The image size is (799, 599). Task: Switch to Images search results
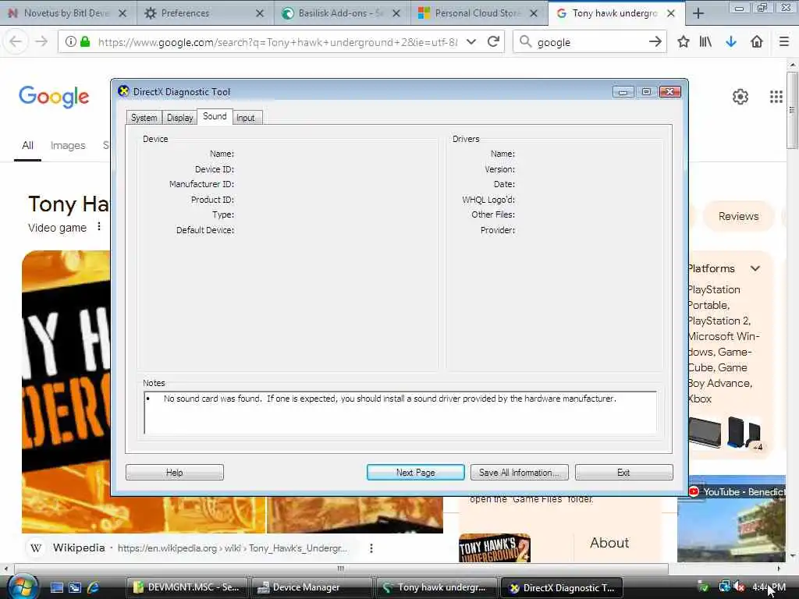pos(68,146)
